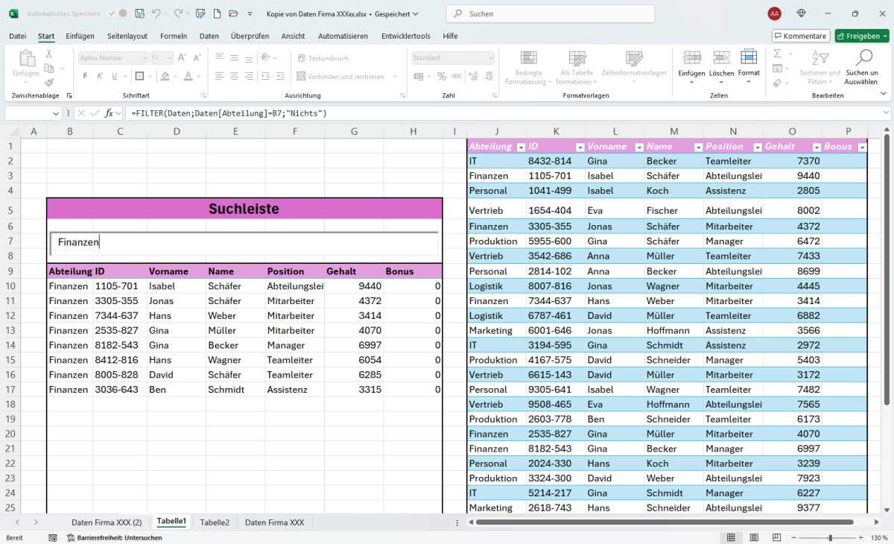
Task: Open the Abteilung column filter dropdown
Action: (521, 147)
